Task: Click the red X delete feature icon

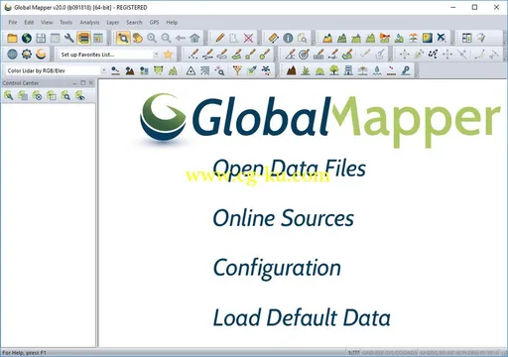Action: 248,38
